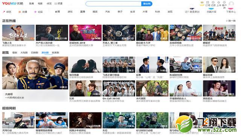Switch to the 大陆剧 tab
The height and width of the screenshot is (137, 241).
click(24, 53)
